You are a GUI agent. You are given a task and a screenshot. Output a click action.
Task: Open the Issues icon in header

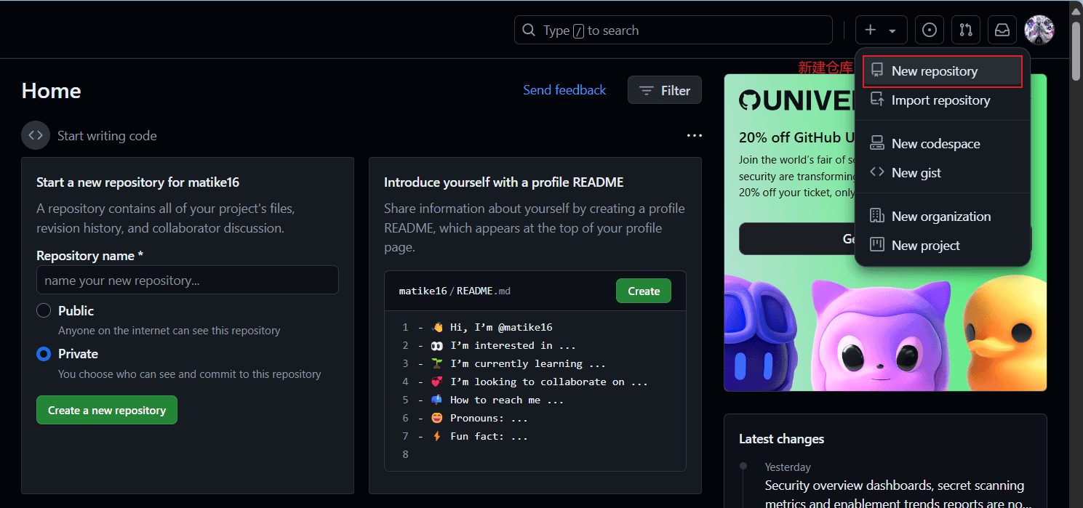tap(929, 31)
